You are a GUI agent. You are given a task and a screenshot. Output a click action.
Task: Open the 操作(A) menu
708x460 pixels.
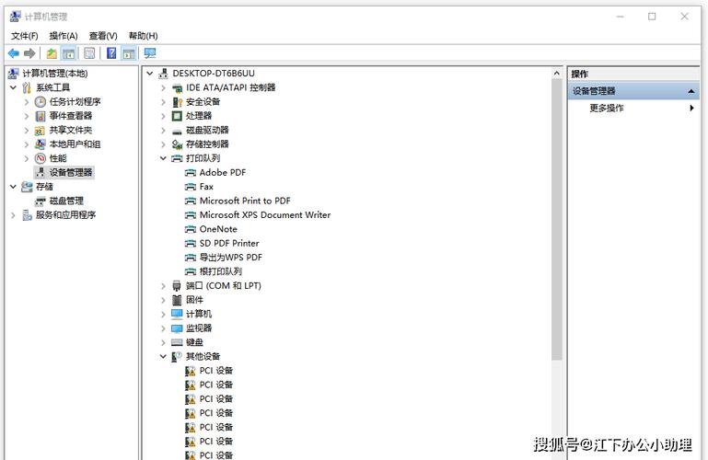(64, 36)
